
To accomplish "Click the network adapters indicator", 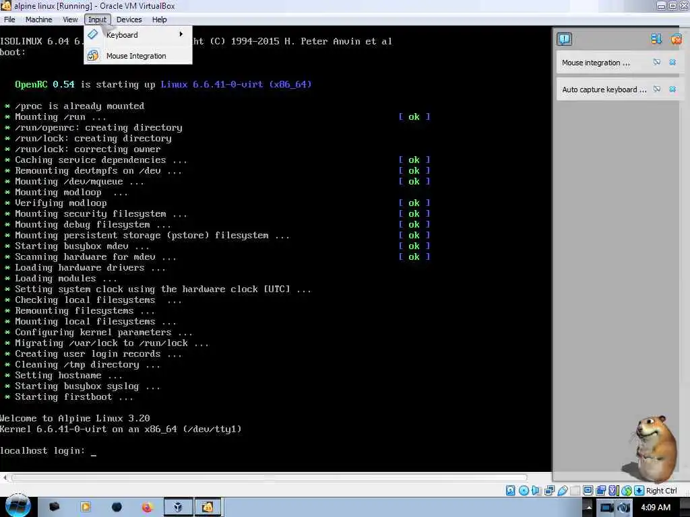I will point(549,491).
